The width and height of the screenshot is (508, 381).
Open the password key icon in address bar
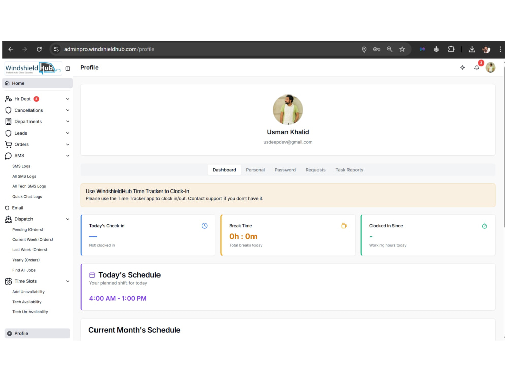376,49
